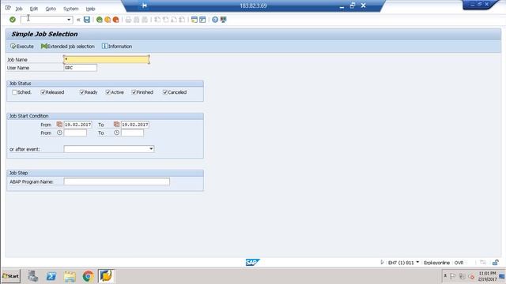Open File Explorer folder icon in taskbar
506x284 pixels.
point(70,276)
